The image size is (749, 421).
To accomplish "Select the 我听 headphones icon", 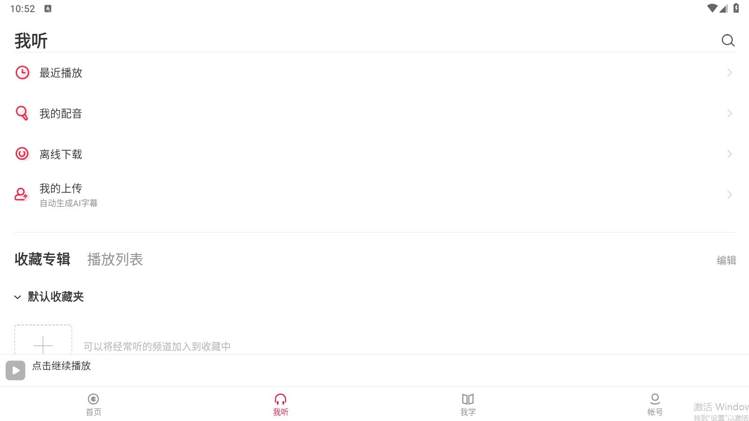I will [280, 399].
